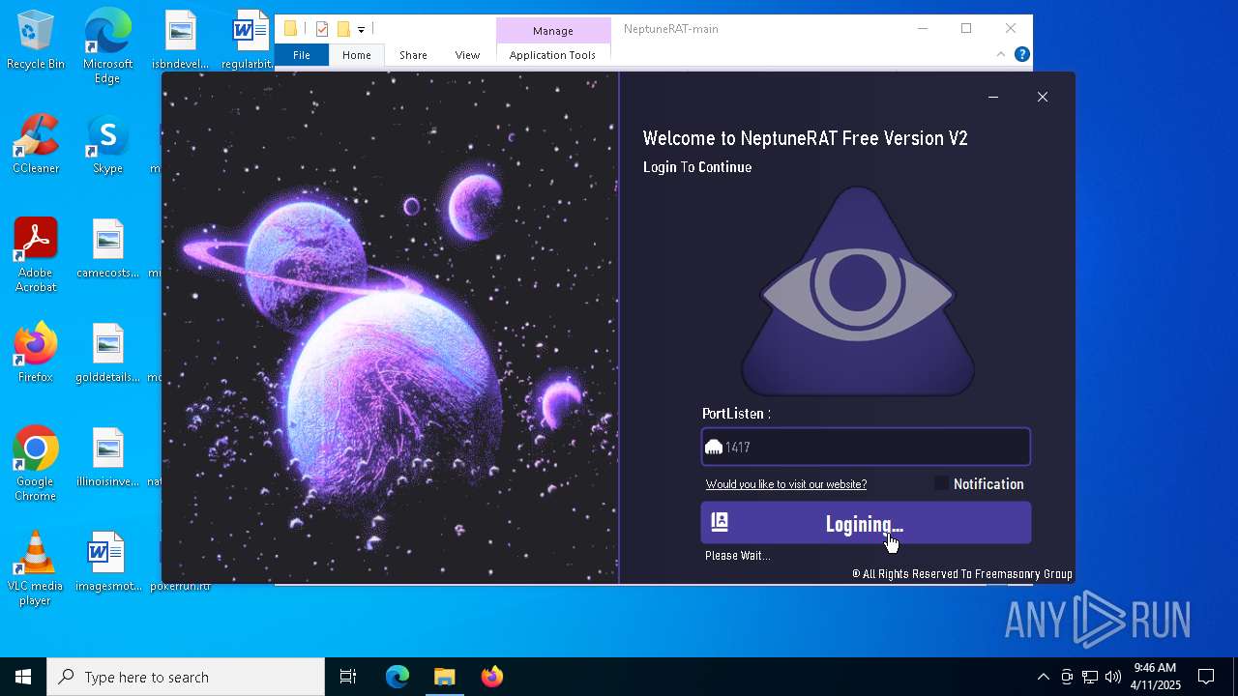Click the cloud icon in port field
1238x696 pixels.
[x=714, y=448]
